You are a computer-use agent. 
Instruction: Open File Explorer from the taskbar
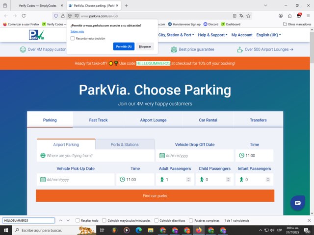(x=151, y=230)
